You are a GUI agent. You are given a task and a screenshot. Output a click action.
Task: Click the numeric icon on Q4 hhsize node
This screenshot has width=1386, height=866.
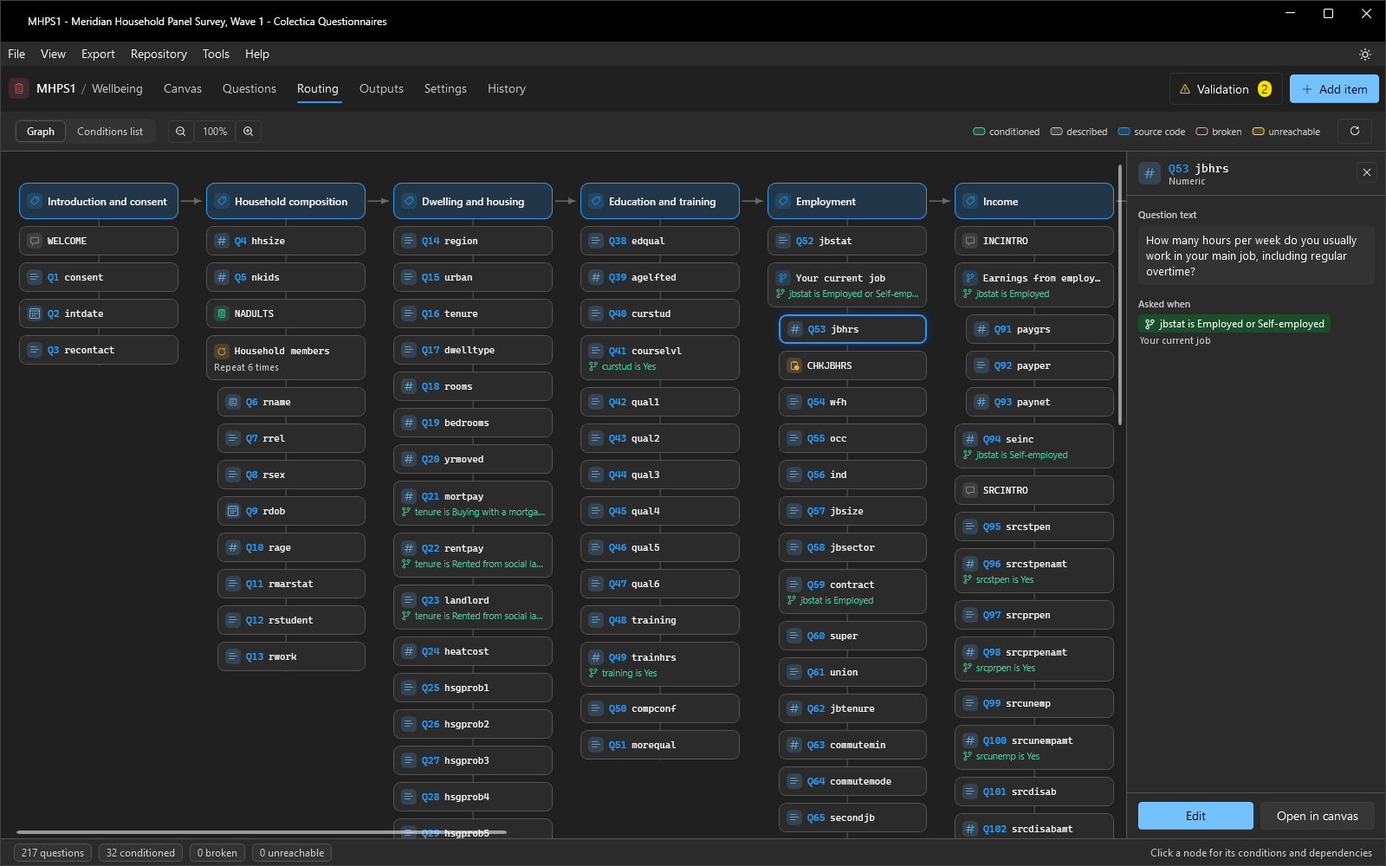click(x=222, y=241)
